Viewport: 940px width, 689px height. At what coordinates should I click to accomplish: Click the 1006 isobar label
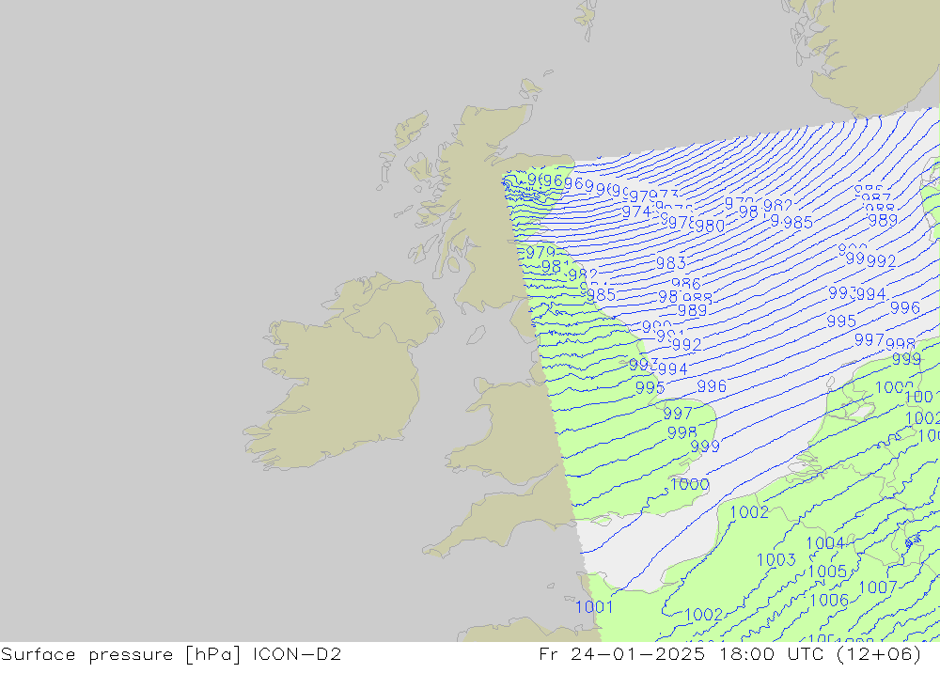tap(829, 601)
